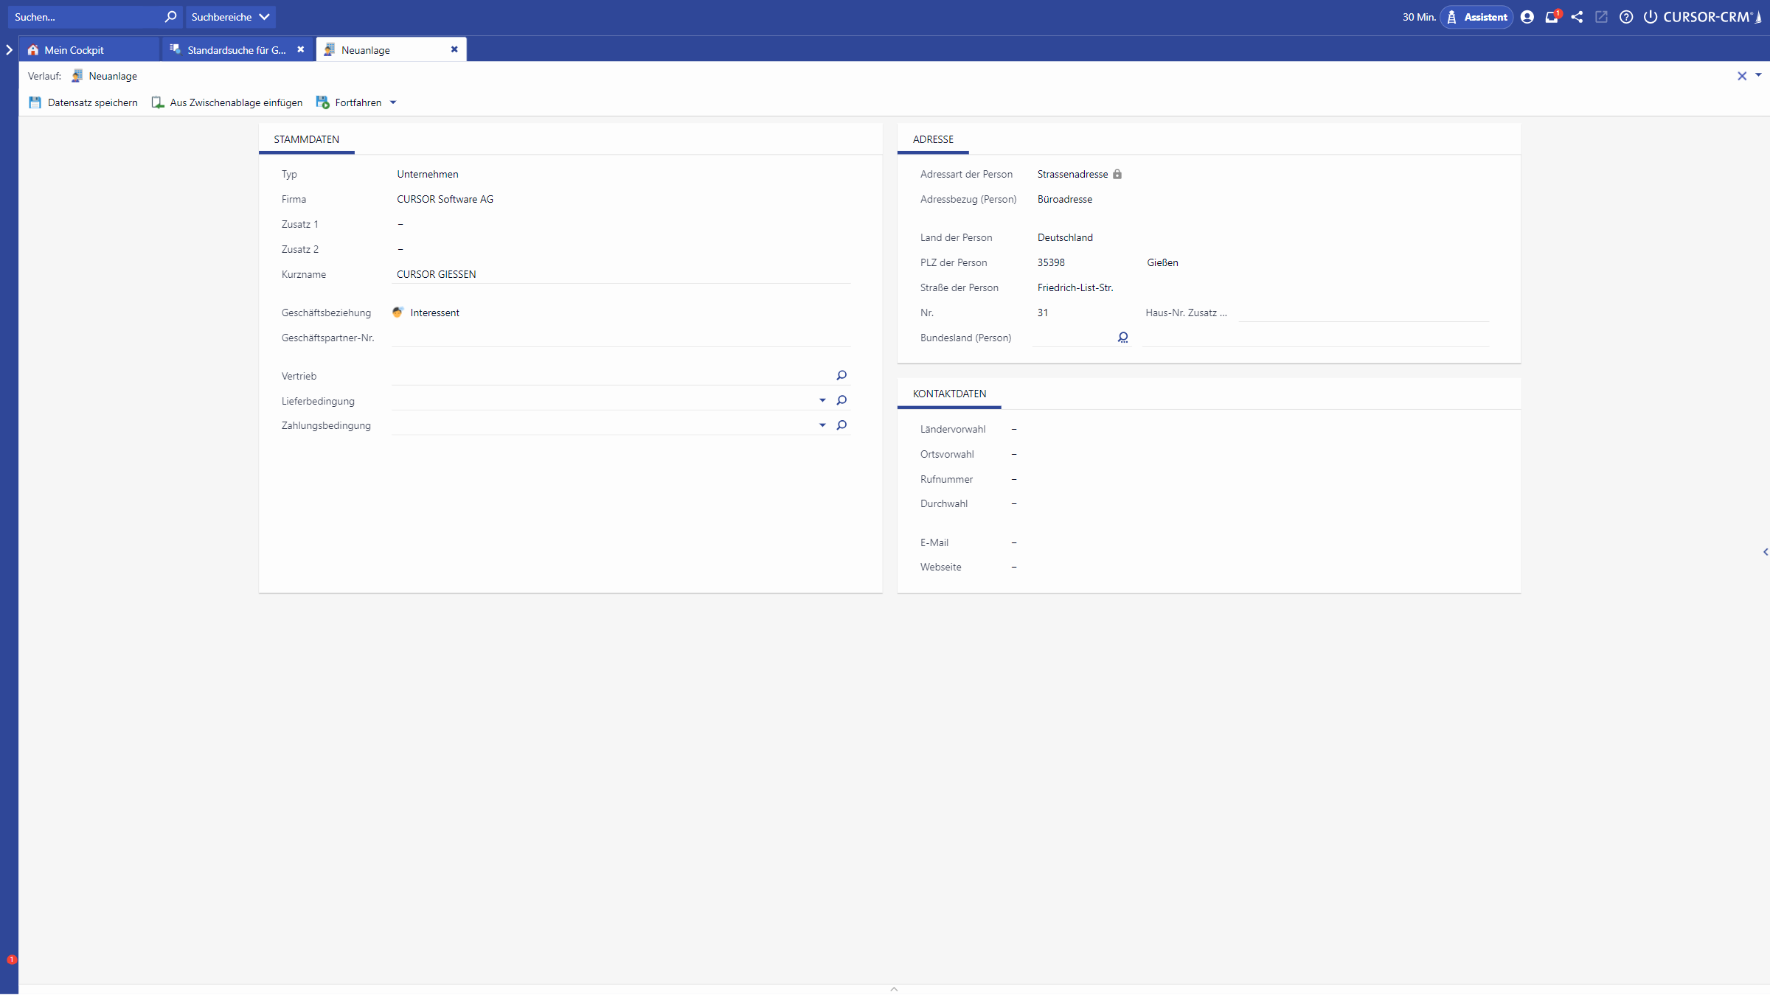Click the Datensatz speichern save icon

[x=35, y=102]
